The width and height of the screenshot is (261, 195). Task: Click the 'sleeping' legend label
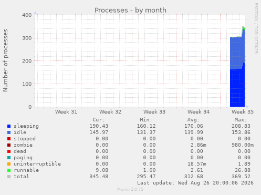point(26,126)
